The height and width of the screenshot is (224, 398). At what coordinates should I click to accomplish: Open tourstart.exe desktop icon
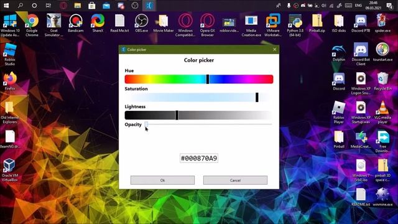pyautogui.click(x=382, y=52)
